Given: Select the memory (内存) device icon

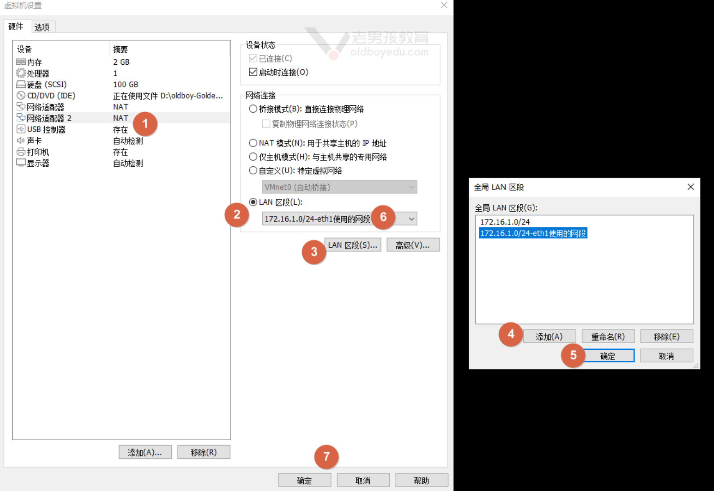Looking at the screenshot, I should click(x=21, y=62).
